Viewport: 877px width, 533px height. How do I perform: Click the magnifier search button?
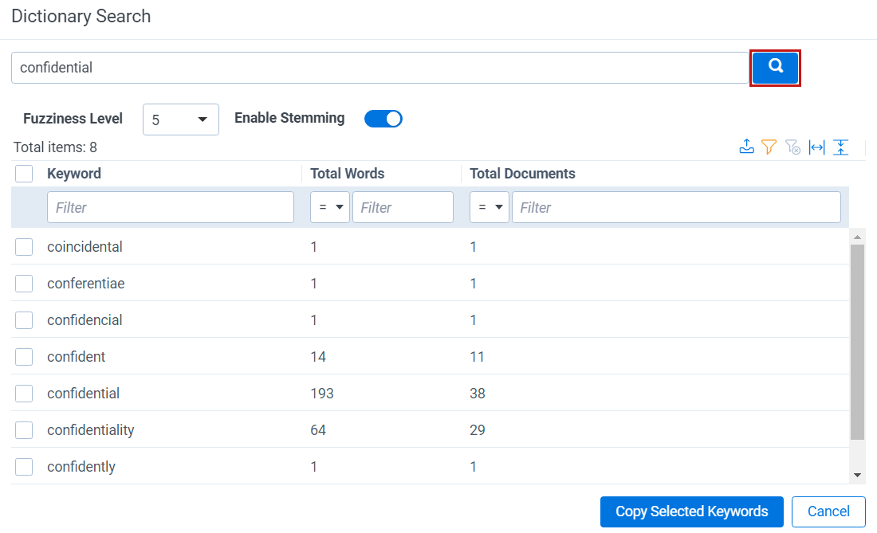(775, 68)
